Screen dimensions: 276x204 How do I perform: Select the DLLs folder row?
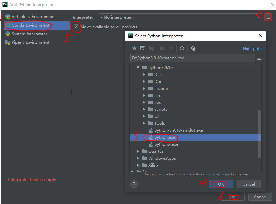[x=195, y=75]
